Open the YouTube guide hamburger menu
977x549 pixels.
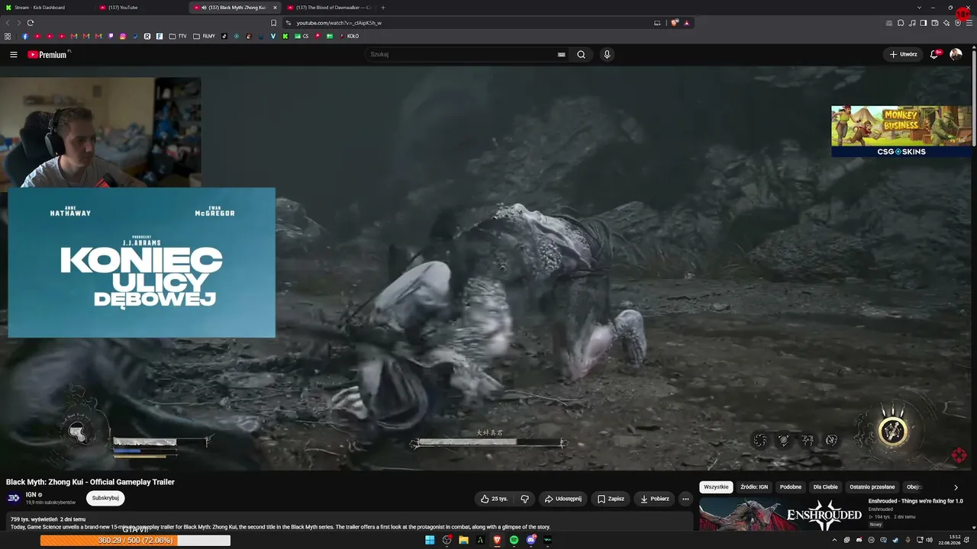pos(14,54)
